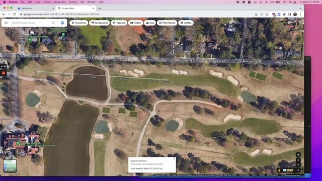Open Control Center in the menu bar
The image size is (322, 181).
tap(295, 2)
